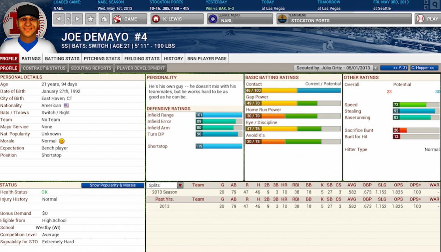Click Show Popularity & Morale button
This screenshot has height=252, width=441.
click(x=112, y=185)
